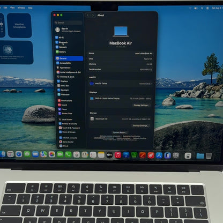The height and width of the screenshot is (223, 223).
Task: Click Sign in with your Apple Account
Action: 68,29
